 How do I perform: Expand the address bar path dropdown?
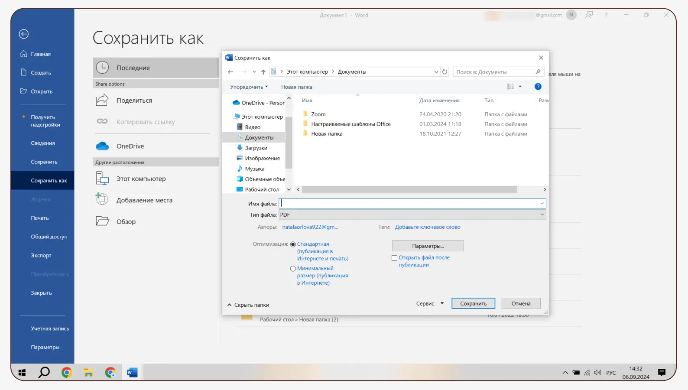coord(436,72)
